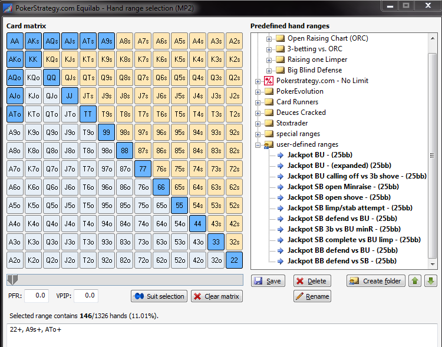The width and height of the screenshot is (442, 347).
Task: Click the hand ranges tree scroll-up arrow
Action: (433, 38)
